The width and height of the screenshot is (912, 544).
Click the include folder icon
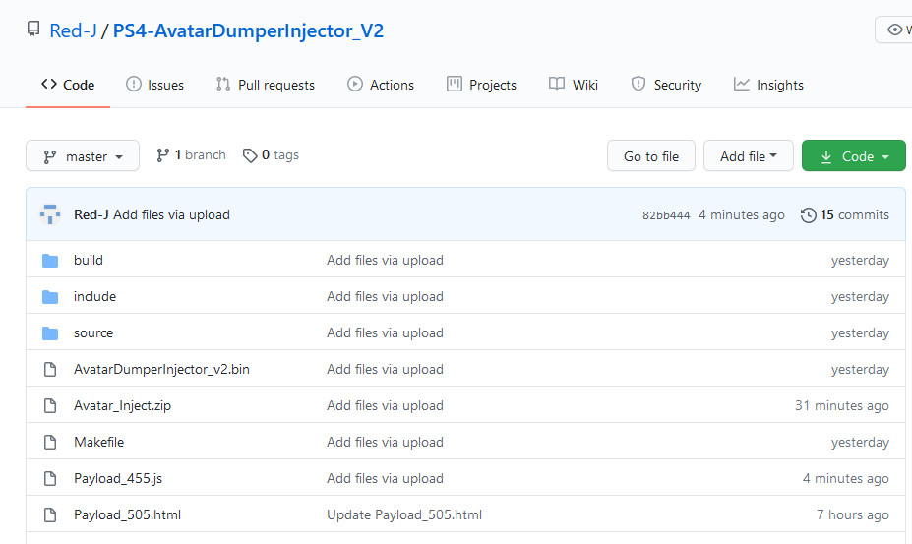(50, 297)
